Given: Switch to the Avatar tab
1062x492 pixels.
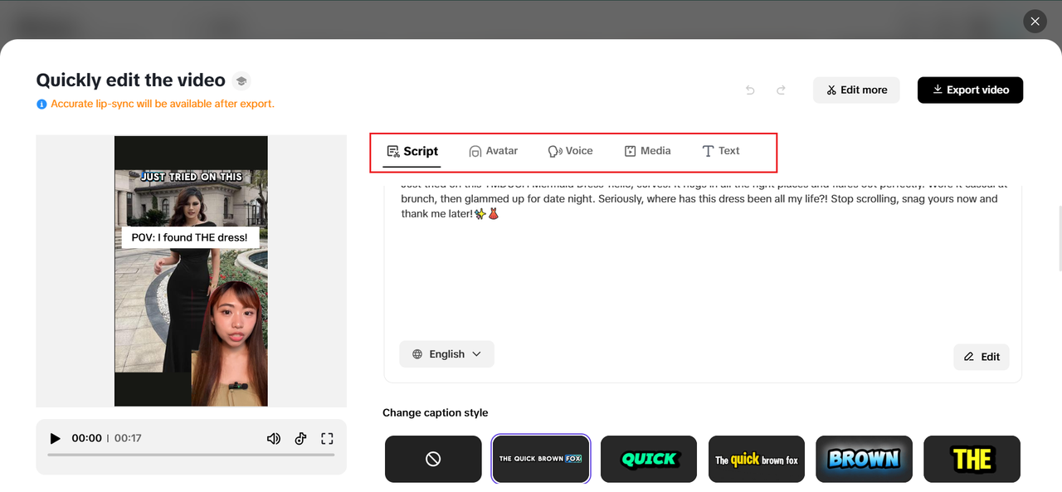Looking at the screenshot, I should point(493,151).
